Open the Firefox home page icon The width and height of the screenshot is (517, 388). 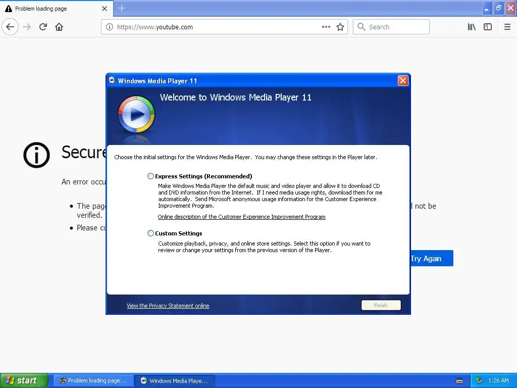[59, 27]
